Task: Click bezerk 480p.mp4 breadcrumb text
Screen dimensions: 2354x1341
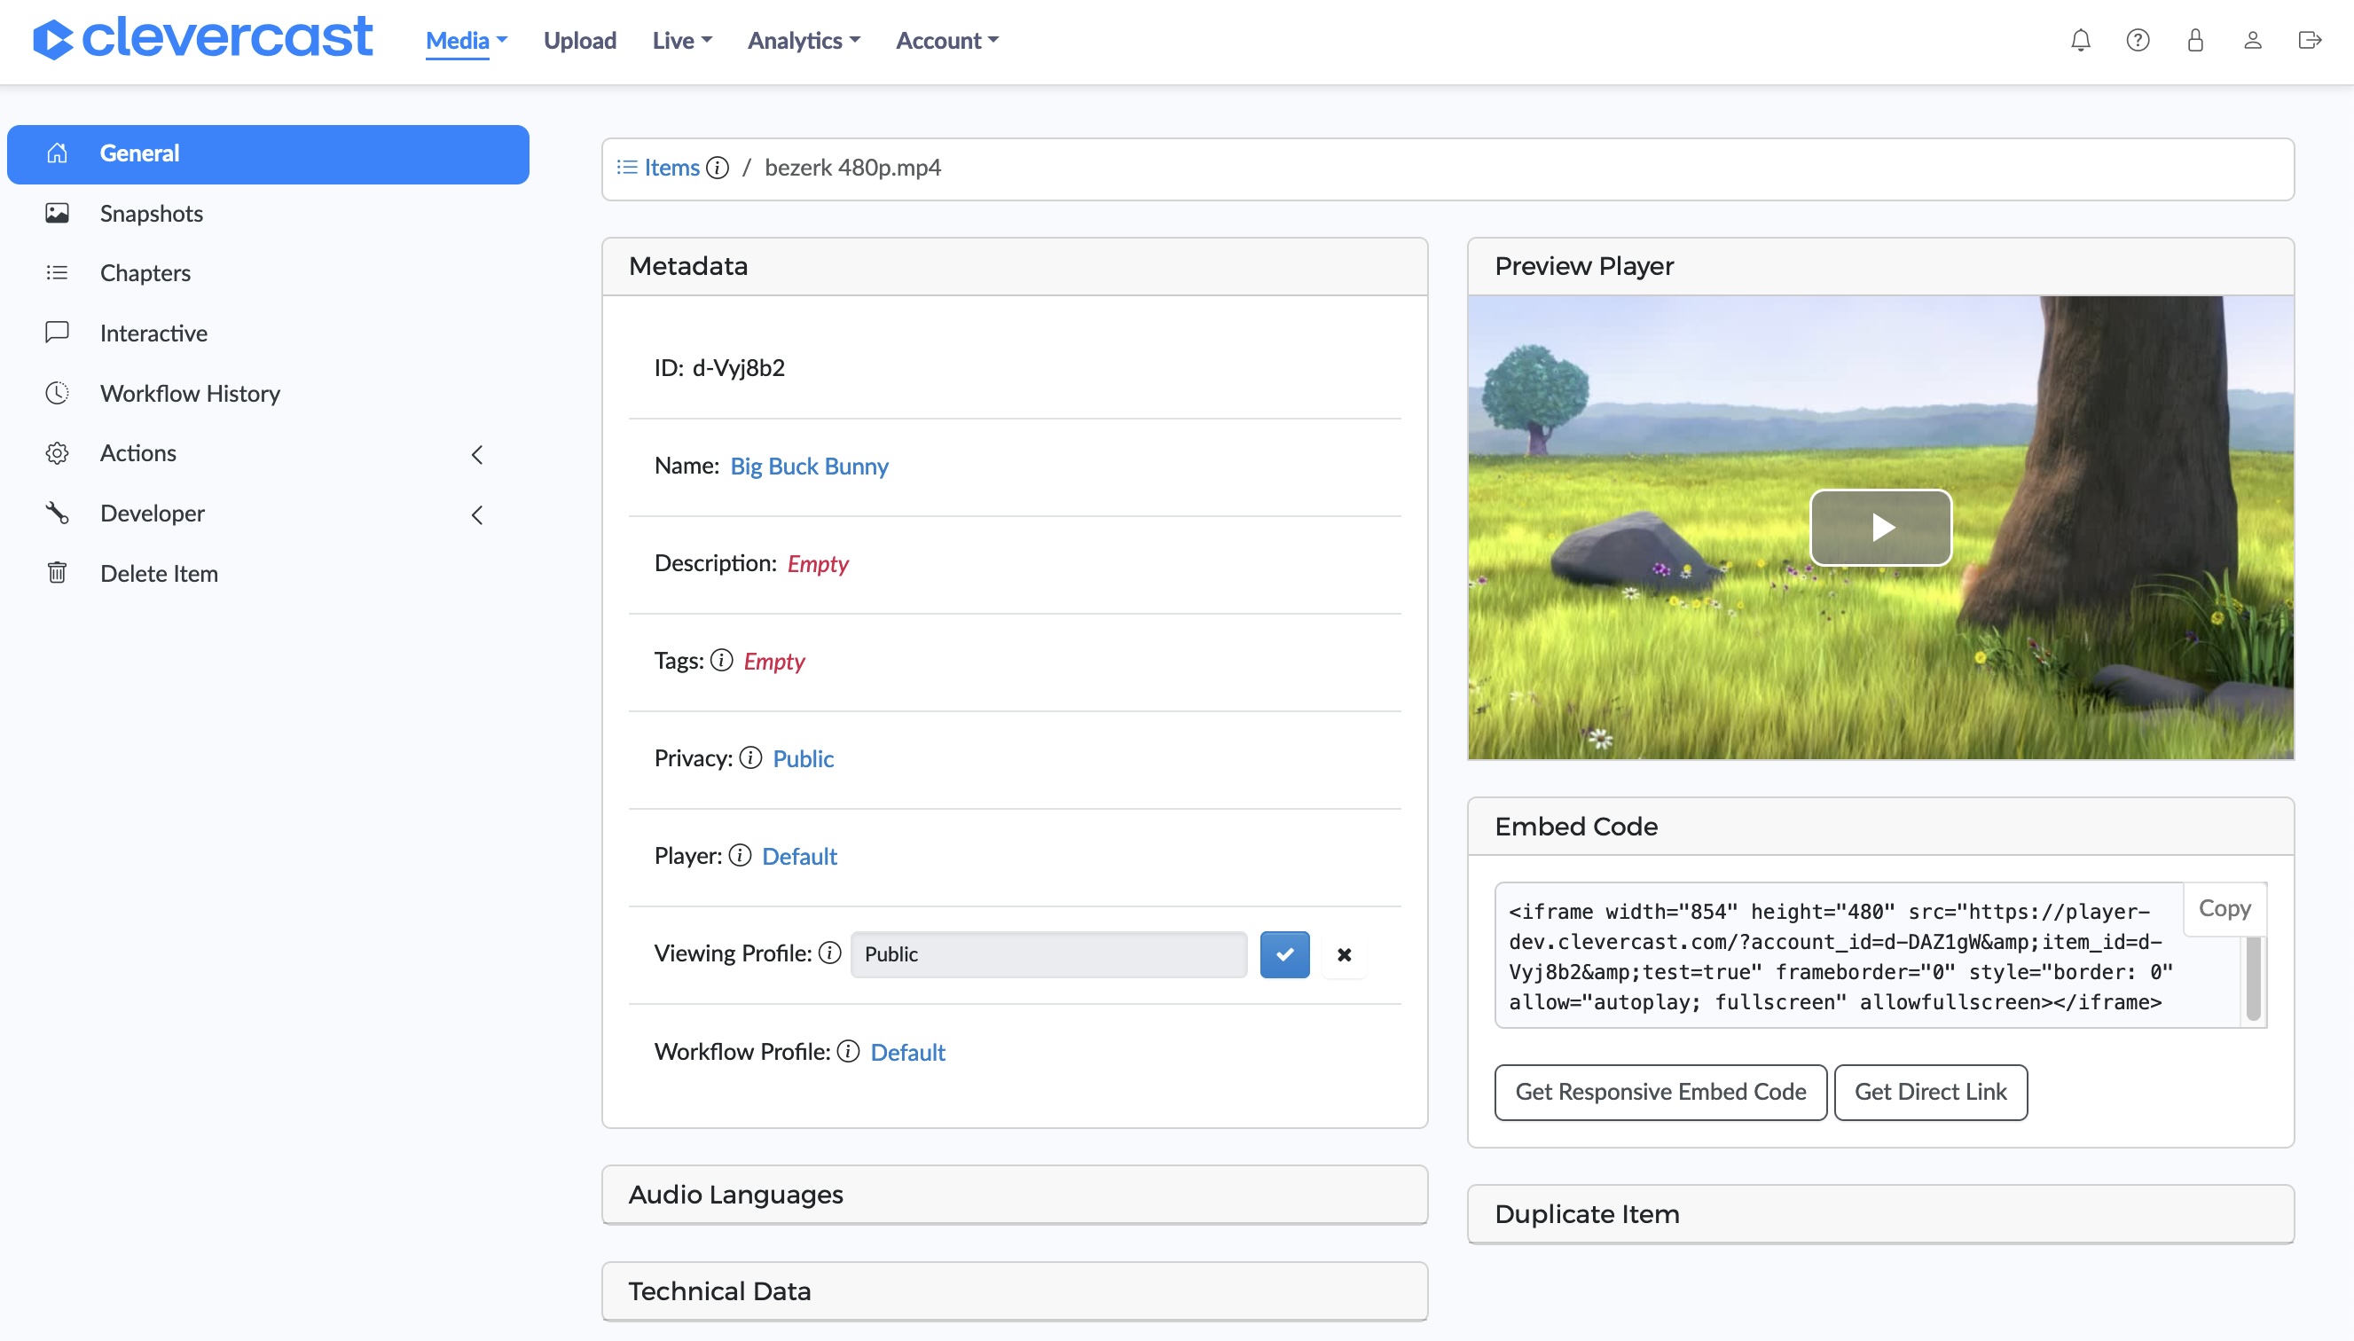Action: (x=853, y=168)
